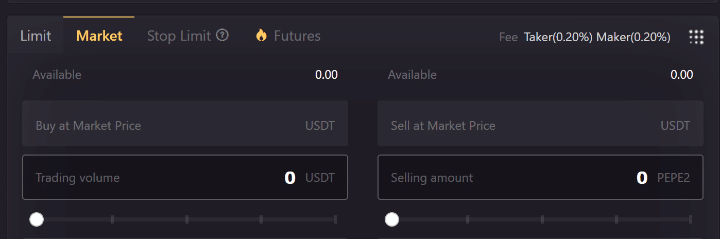This screenshot has width=720, height=239.
Task: Click the Maker(0.20%) fee text
Action: (x=633, y=37)
